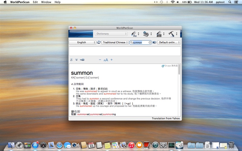Click the 變化形 heading

pyautogui.click(x=75, y=111)
